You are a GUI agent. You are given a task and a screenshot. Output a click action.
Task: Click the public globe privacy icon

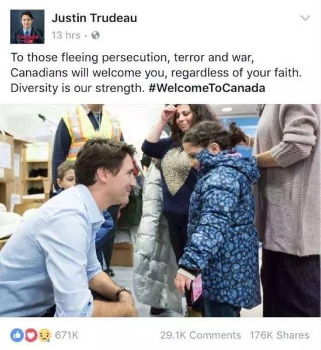pos(96,35)
